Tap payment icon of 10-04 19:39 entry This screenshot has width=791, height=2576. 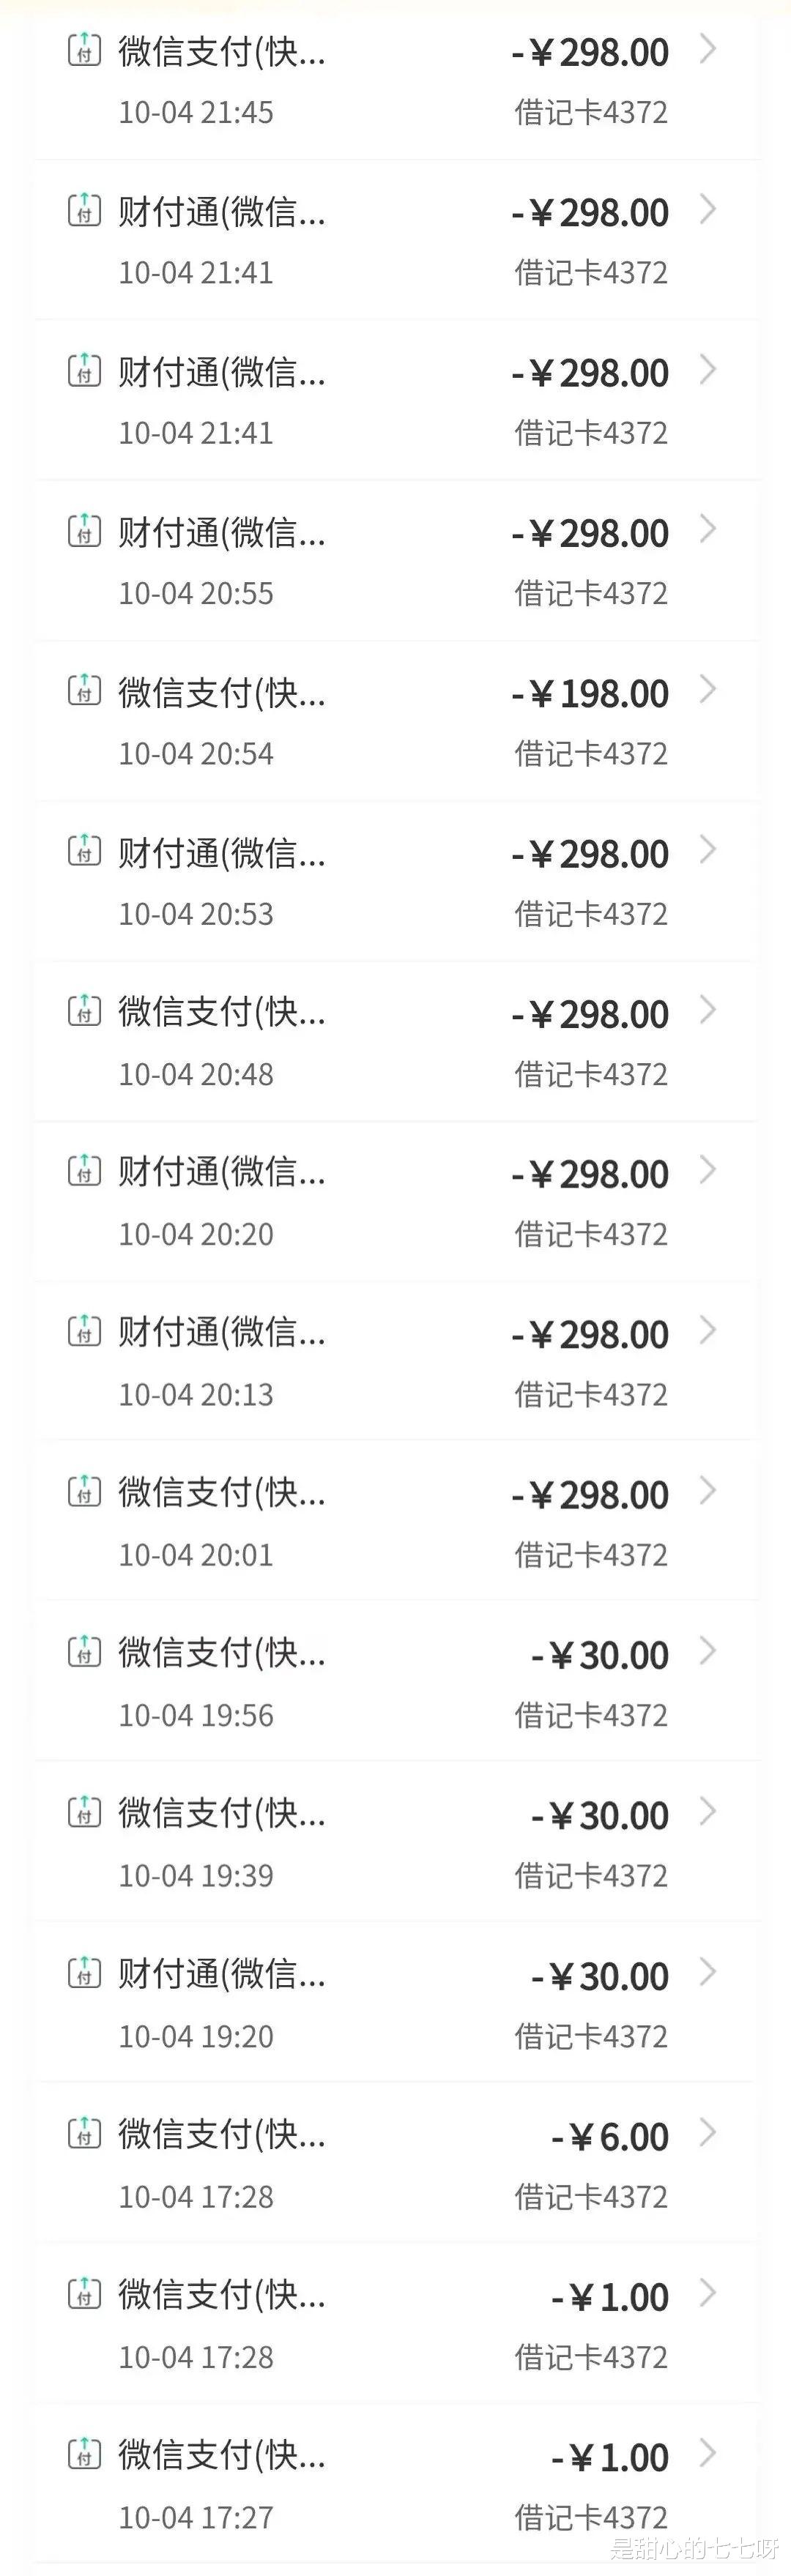pyautogui.click(x=84, y=1812)
